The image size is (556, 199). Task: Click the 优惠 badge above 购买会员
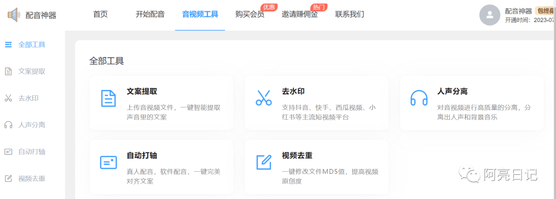[x=269, y=7]
